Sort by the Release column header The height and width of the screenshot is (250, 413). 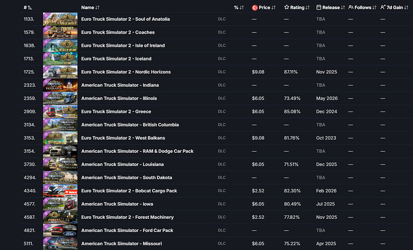(330, 8)
